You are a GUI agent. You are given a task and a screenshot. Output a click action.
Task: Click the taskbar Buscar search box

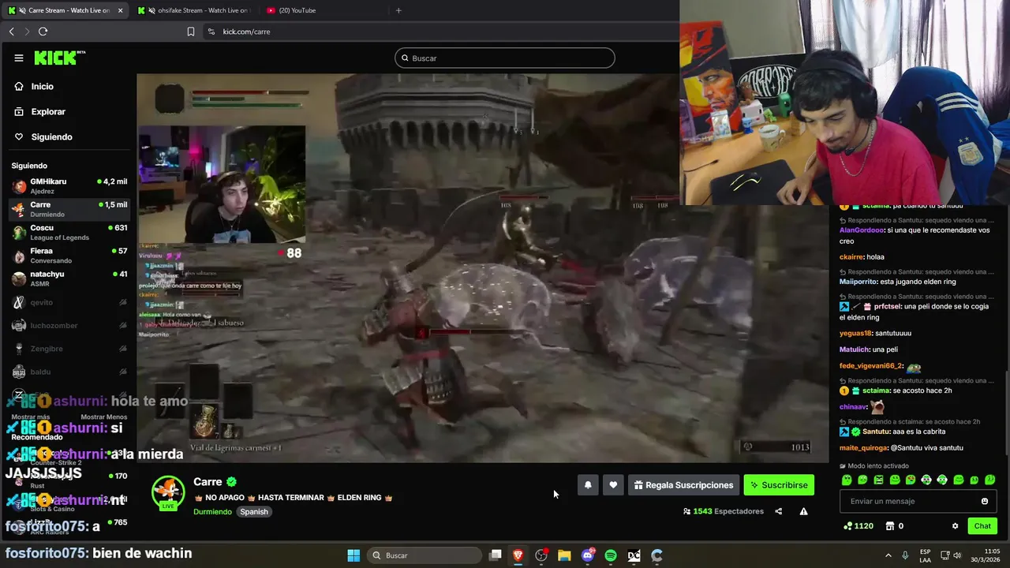pos(425,555)
